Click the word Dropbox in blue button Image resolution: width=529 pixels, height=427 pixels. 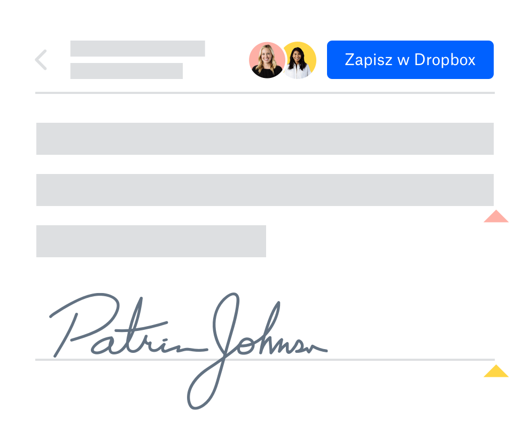445,60
